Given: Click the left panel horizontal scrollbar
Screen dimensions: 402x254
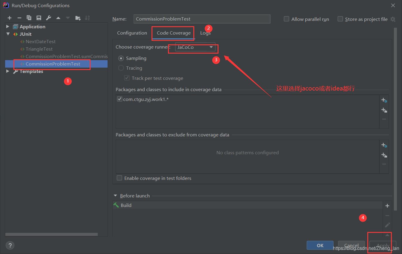Looking at the screenshot, I should click(x=51, y=234).
